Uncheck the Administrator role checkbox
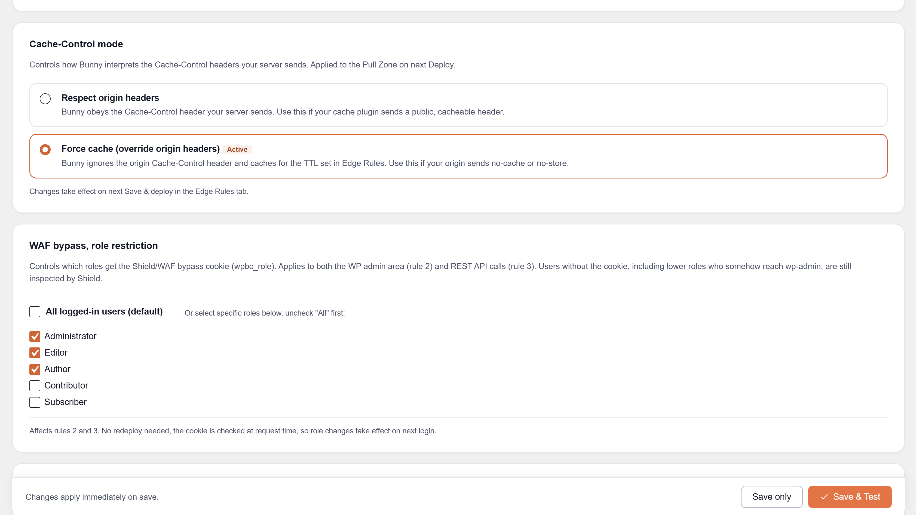The image size is (916, 515). coord(35,336)
